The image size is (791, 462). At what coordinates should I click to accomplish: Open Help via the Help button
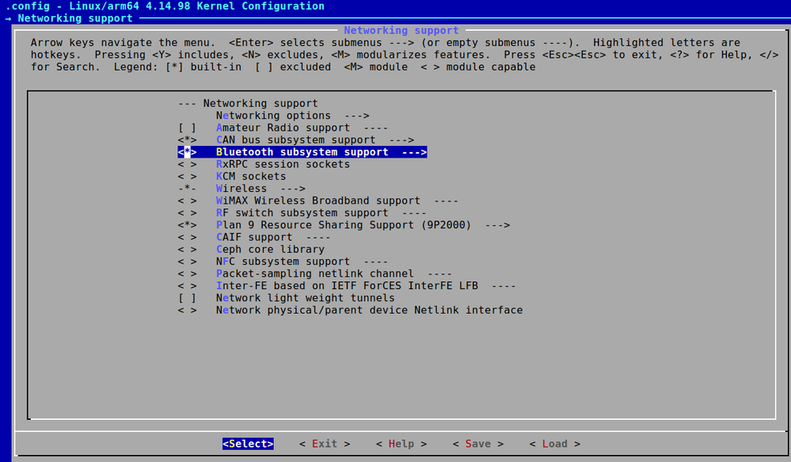pyautogui.click(x=401, y=444)
